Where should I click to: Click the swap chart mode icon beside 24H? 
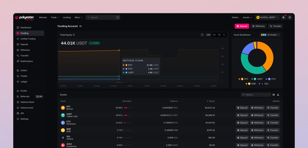coord(202,35)
